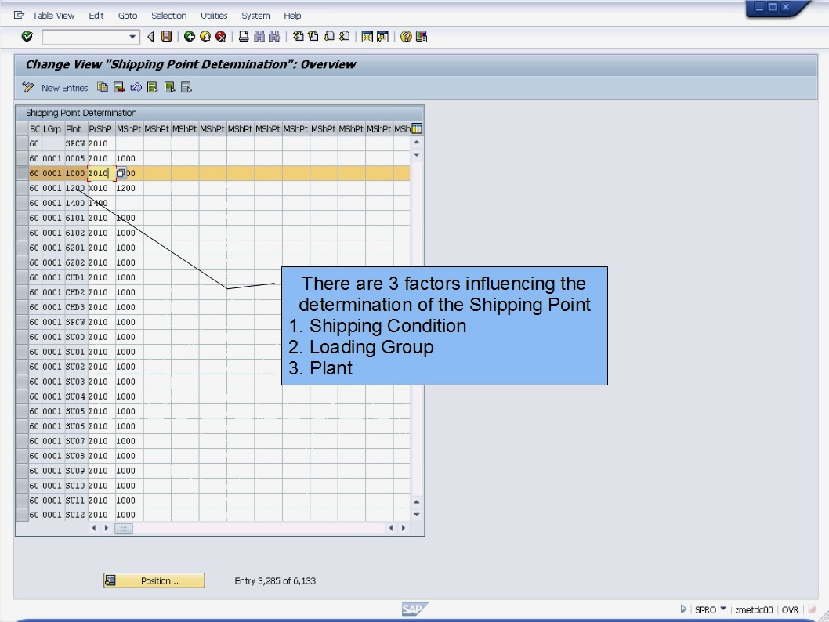Select row with plant SU12

(x=22, y=515)
